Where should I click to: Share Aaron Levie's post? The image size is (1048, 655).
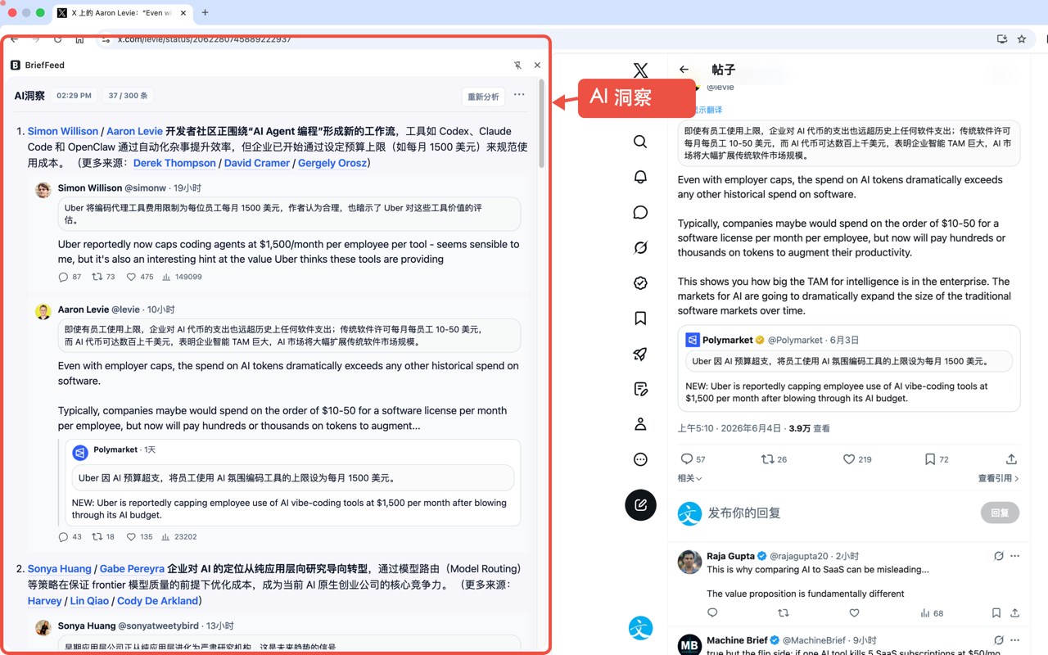pos(1011,459)
